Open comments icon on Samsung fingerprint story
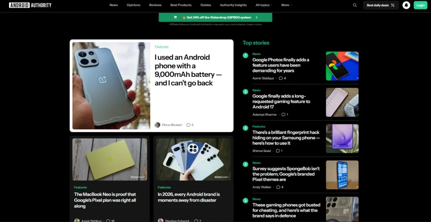Viewport: 431px width, 222px height. tap(278, 151)
